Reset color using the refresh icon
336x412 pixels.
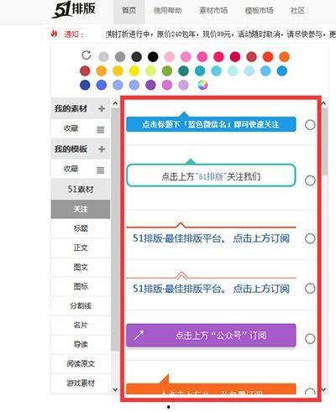coord(87,55)
